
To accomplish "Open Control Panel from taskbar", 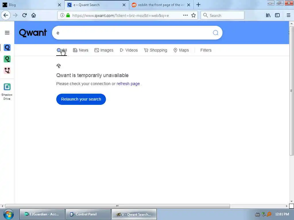I will coord(88,214).
